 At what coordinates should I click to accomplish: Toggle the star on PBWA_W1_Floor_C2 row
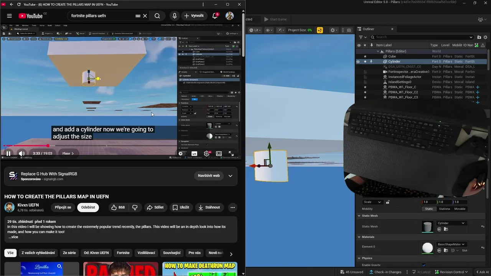[365, 92]
